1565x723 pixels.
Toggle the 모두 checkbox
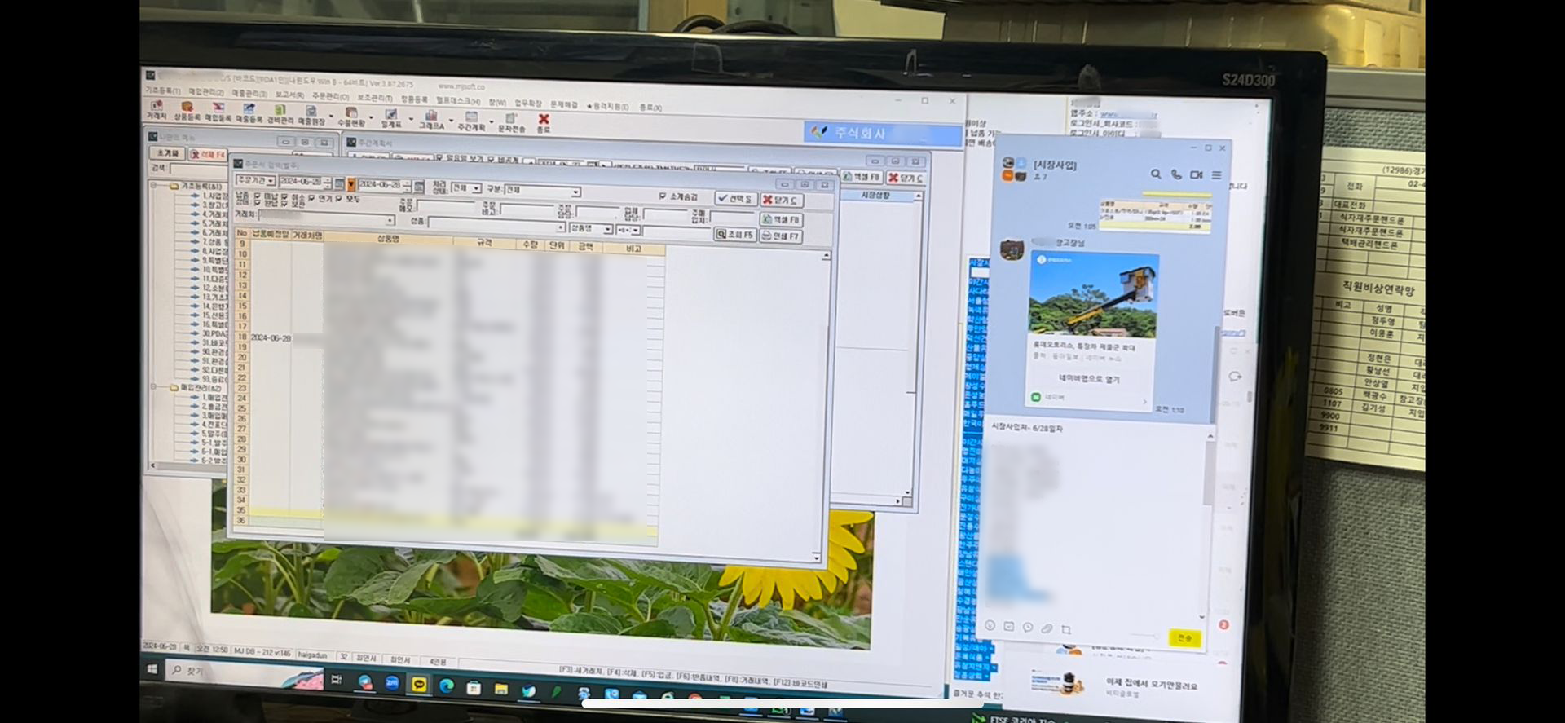click(340, 199)
